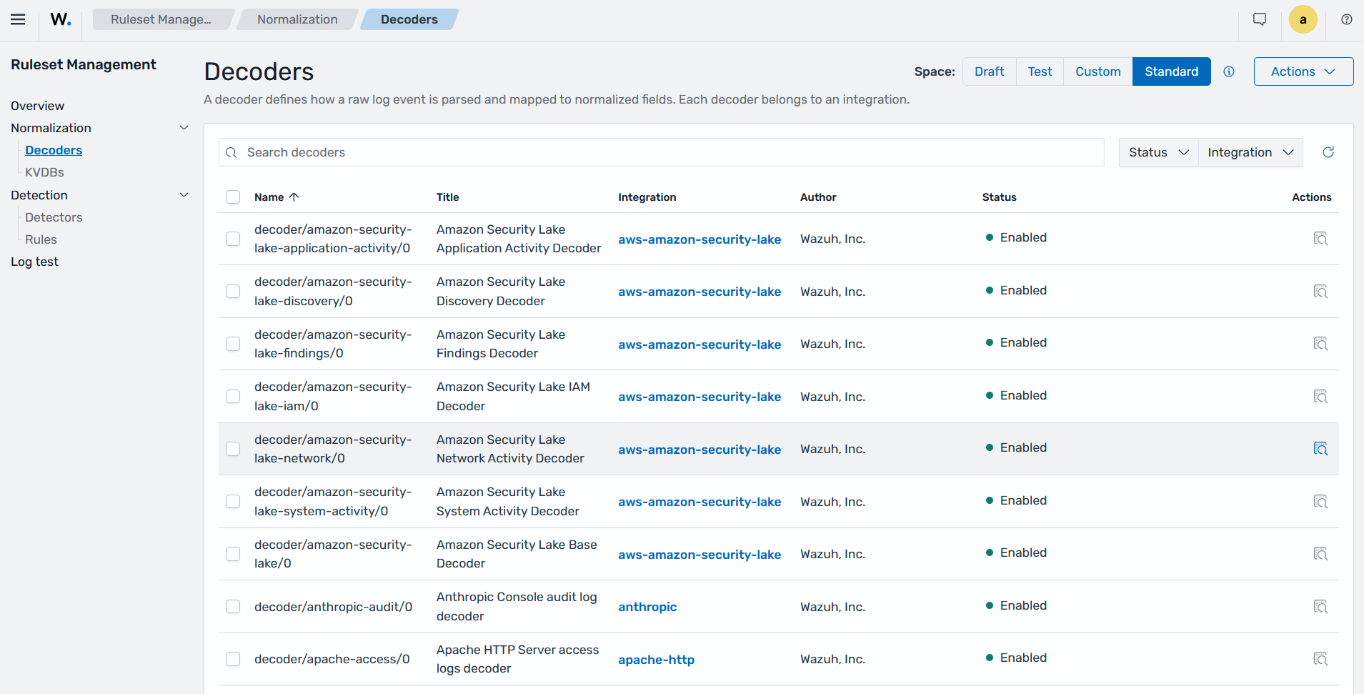
Task: Collapse the Detection sidebar section
Action: pyautogui.click(x=184, y=195)
